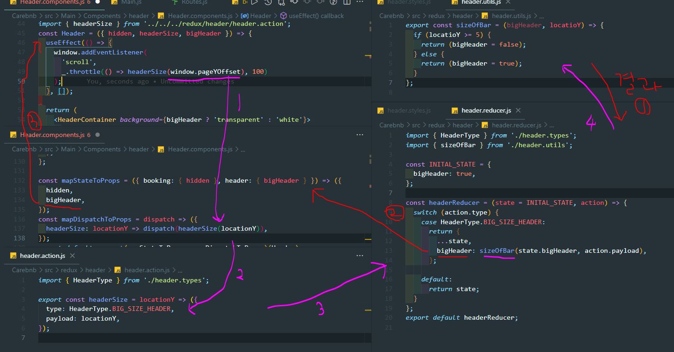Screen dimensions: 674x352
Task: Click '...' breadcrumb in header.reducer.js editor
Action: [x=552, y=125]
